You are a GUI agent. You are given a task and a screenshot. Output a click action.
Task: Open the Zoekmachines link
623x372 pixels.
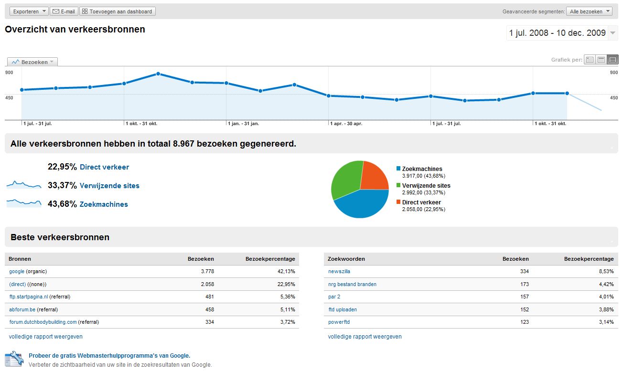pyautogui.click(x=104, y=204)
